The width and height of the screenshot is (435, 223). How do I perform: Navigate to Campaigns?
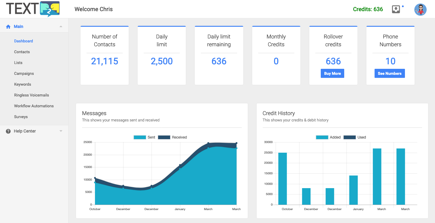(24, 73)
